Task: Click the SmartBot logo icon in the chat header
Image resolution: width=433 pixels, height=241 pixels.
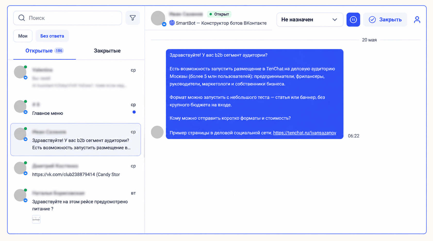Action: pos(172,23)
